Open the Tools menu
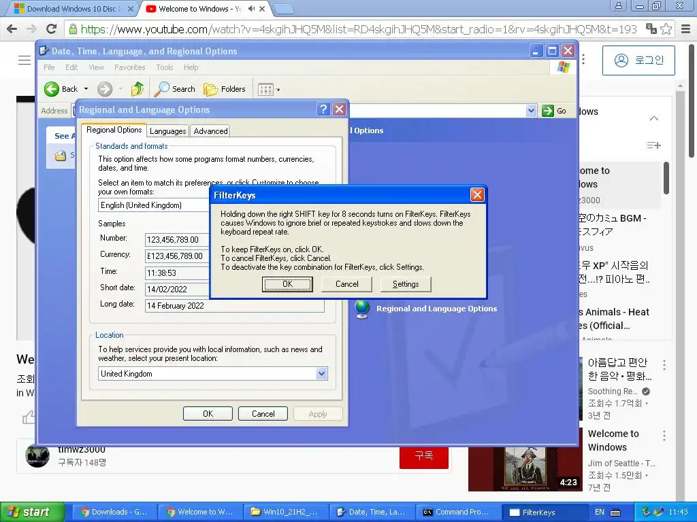697x522 pixels. point(165,67)
